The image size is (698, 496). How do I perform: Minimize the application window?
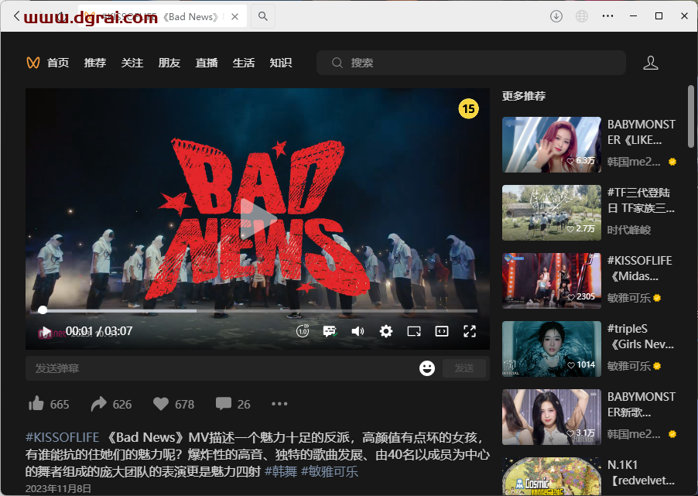click(634, 16)
